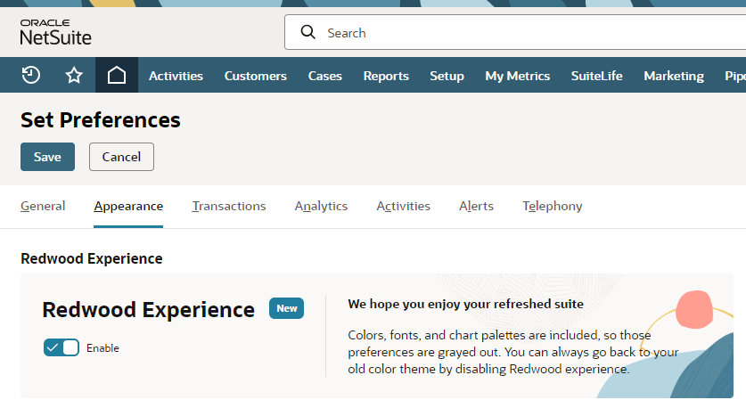This screenshot has width=746, height=408.
Task: Click the New badge beside Redwood Experience
Action: click(286, 308)
